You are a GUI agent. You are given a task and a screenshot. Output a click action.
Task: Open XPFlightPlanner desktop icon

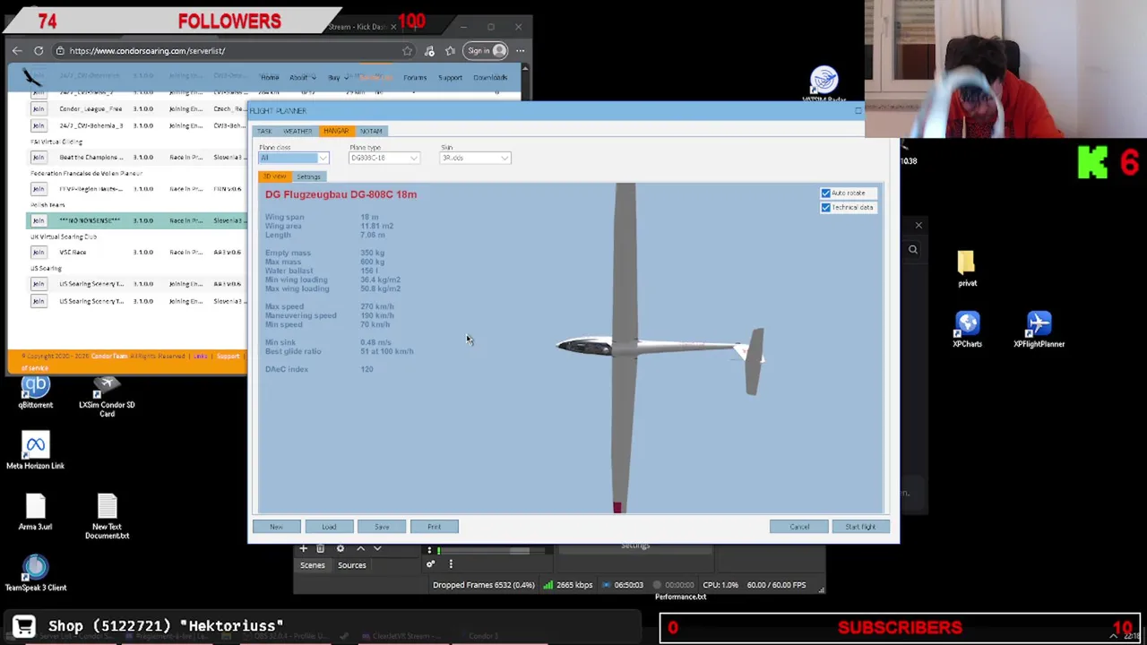coord(1039,330)
